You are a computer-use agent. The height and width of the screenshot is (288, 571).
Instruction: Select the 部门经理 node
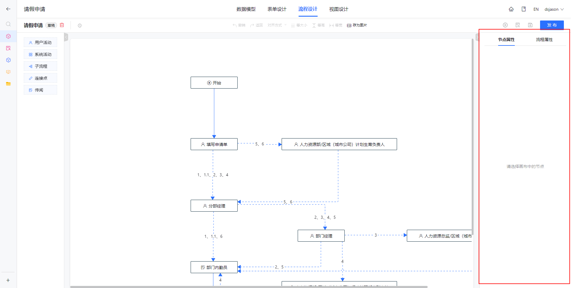[x=321, y=236]
